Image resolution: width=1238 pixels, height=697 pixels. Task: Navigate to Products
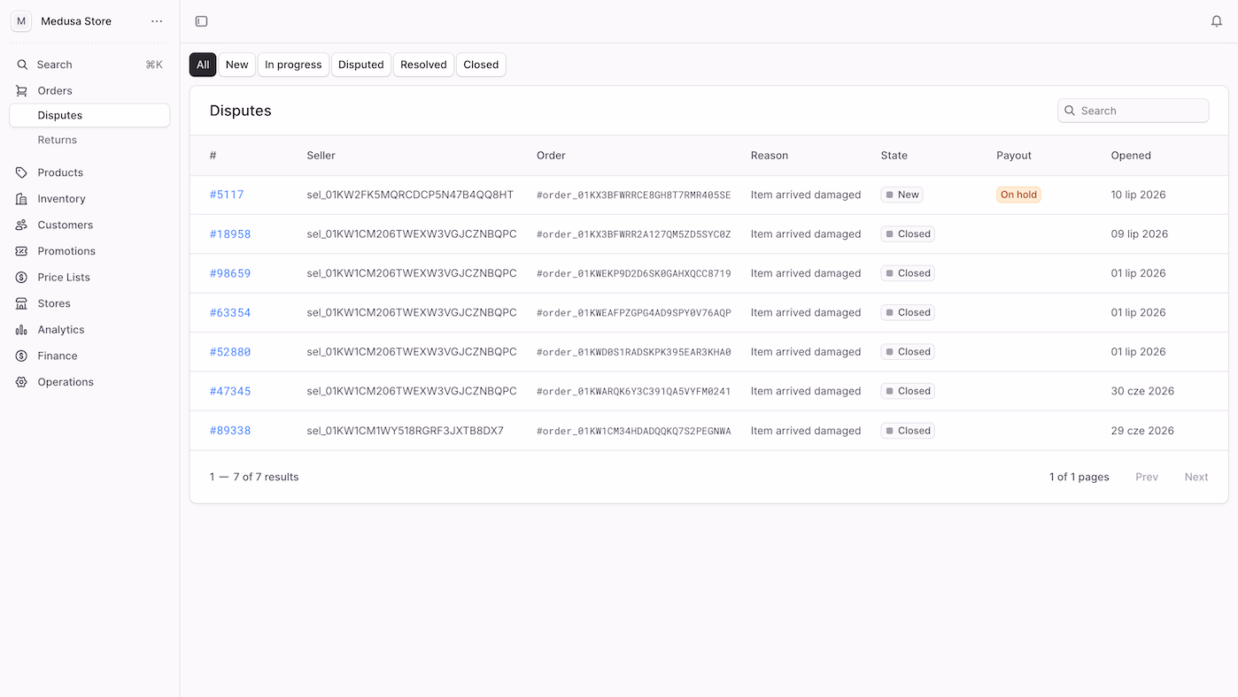click(x=89, y=172)
